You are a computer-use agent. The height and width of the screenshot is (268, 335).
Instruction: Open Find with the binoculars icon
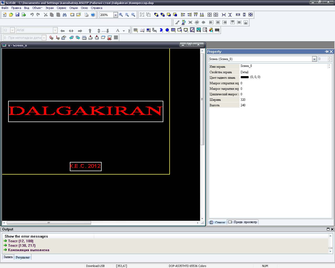pyautogui.click(x=64, y=15)
